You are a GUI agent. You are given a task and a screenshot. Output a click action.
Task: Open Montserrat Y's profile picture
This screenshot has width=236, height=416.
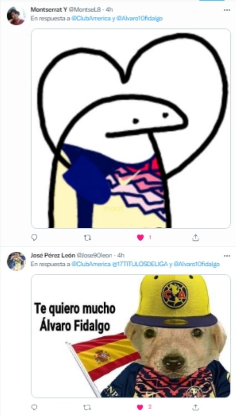point(16,16)
